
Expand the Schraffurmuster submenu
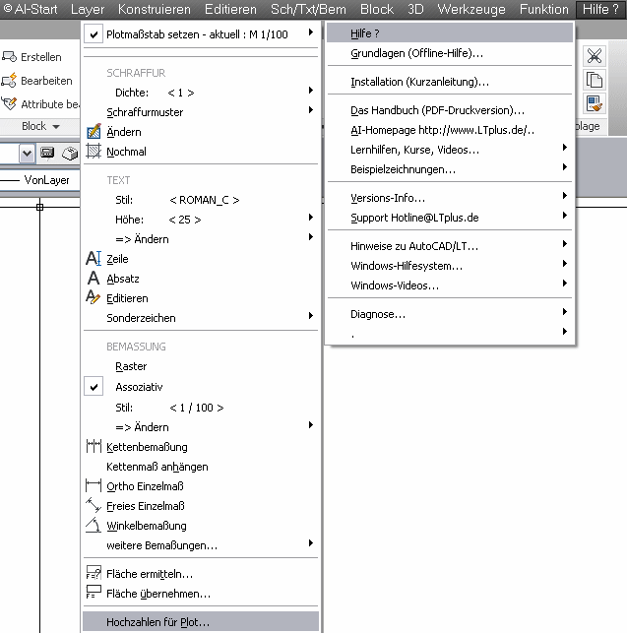tap(310, 110)
